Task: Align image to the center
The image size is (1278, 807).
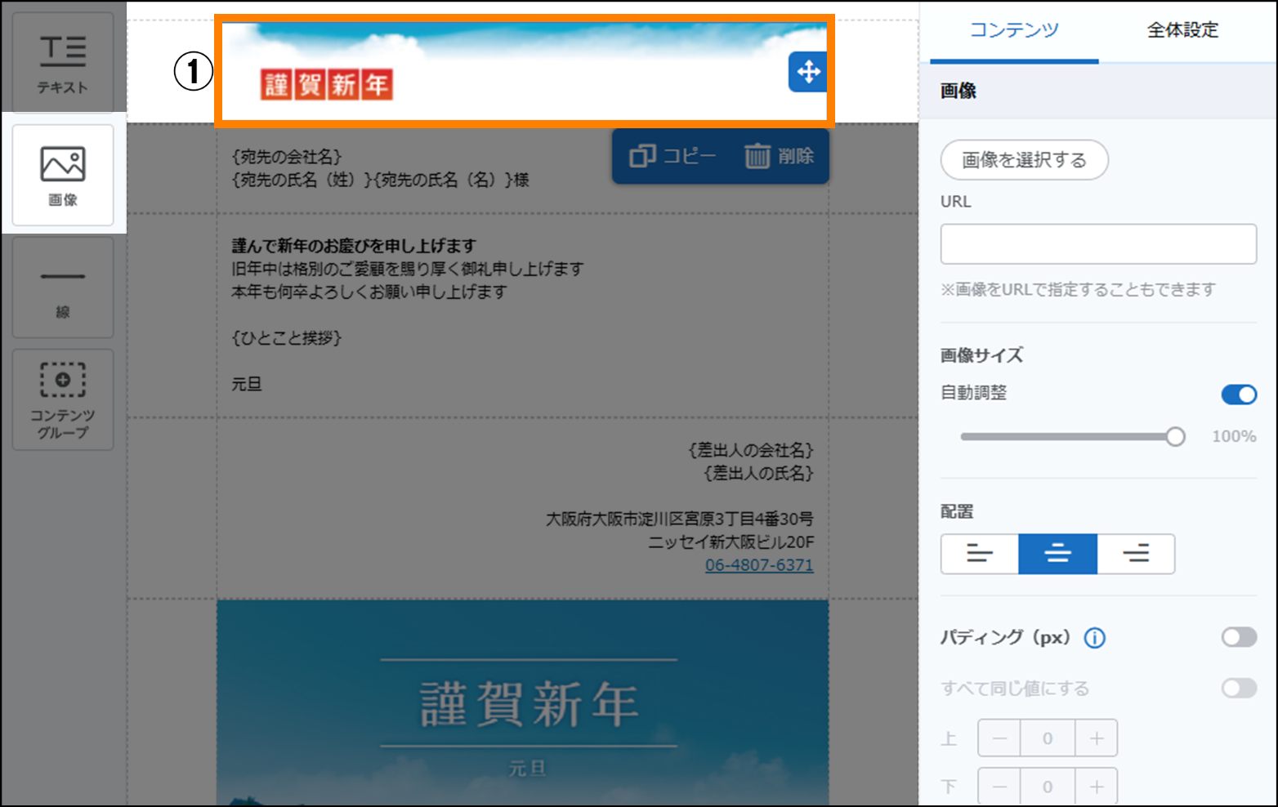Action: point(1057,554)
